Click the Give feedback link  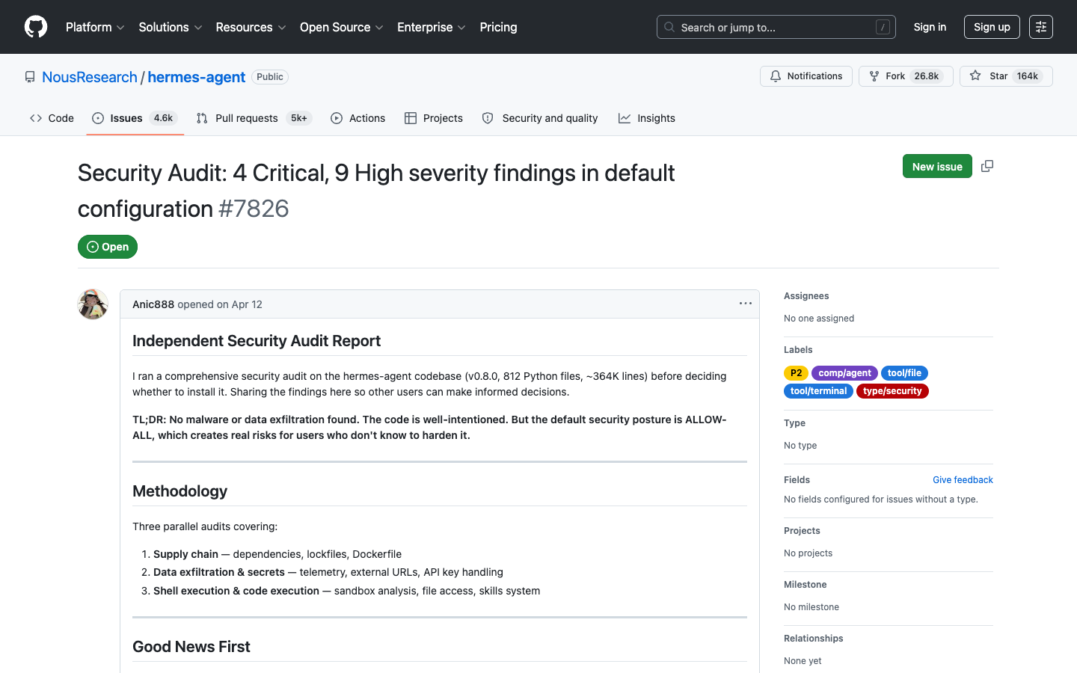click(963, 480)
